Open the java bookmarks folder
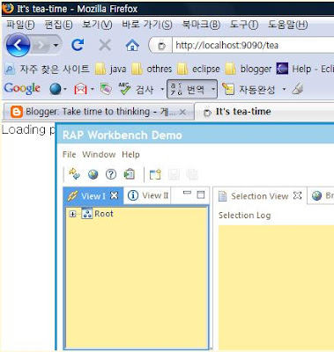Screen dimensions: 334x352 (111, 69)
